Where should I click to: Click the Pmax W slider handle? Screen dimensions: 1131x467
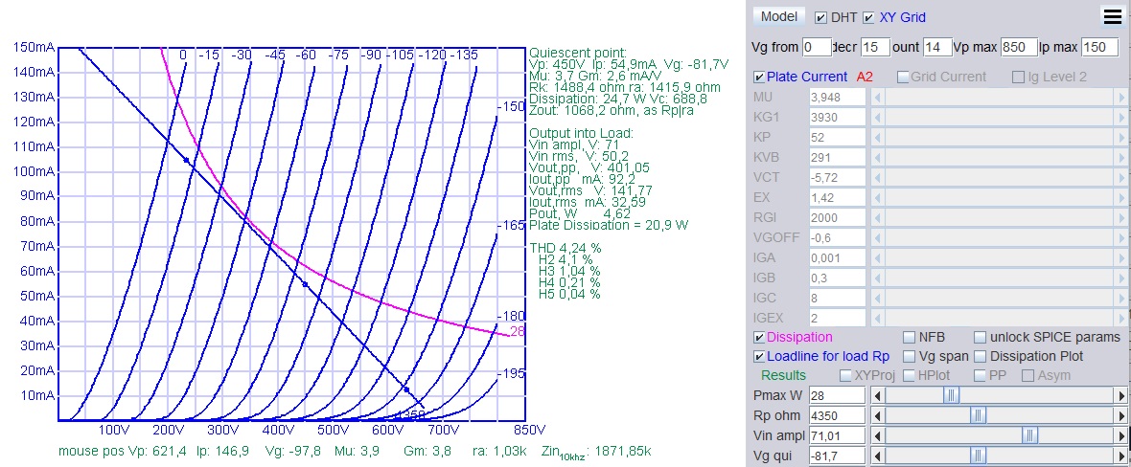(951, 395)
